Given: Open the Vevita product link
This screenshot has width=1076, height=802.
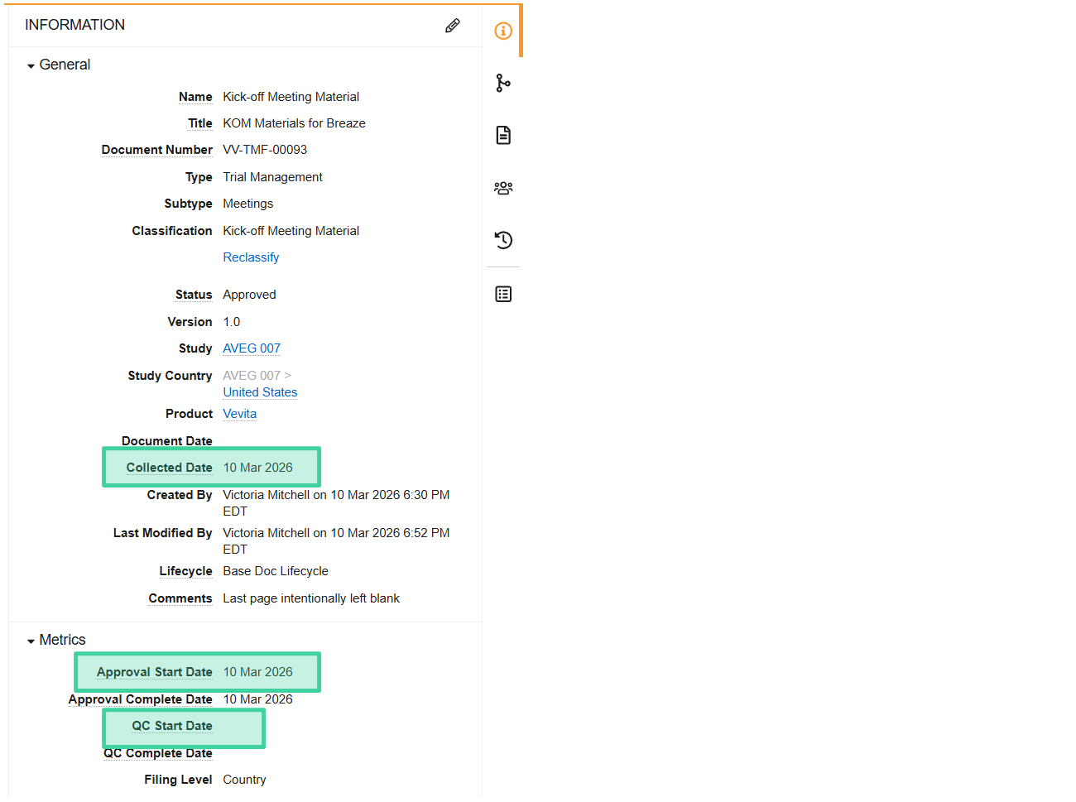Looking at the screenshot, I should pos(239,413).
